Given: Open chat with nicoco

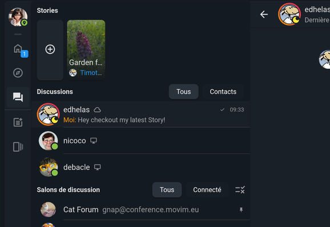Looking at the screenshot, I should tap(140, 141).
